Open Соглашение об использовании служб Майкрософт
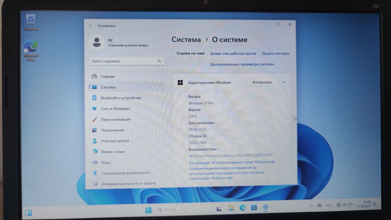Screen dimensions: 391x220 [232, 162]
